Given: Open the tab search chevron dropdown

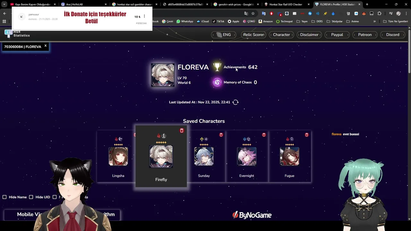Looking at the screenshot, I should click(x=4, y=4).
